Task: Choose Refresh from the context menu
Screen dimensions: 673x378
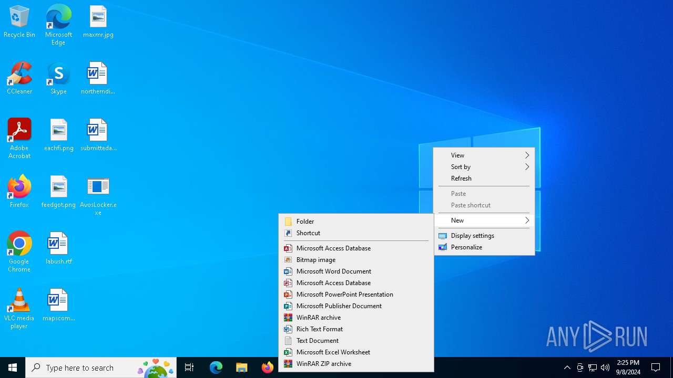Action: pos(484,178)
